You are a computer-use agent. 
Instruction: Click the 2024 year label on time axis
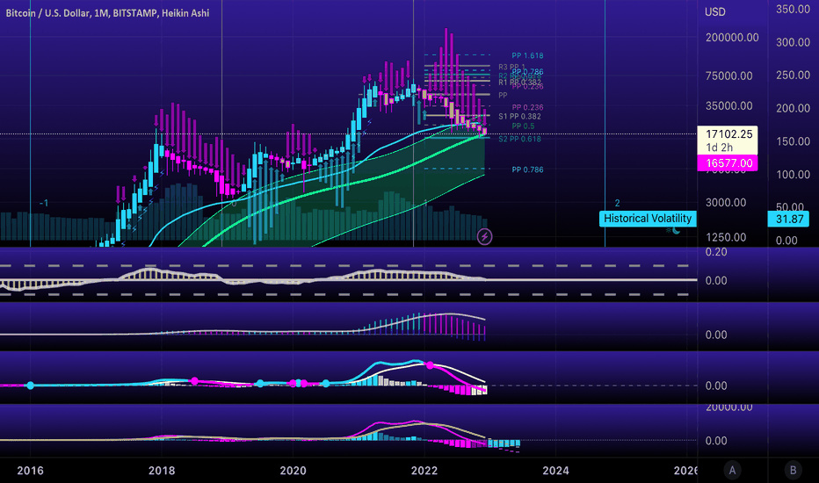[555, 471]
